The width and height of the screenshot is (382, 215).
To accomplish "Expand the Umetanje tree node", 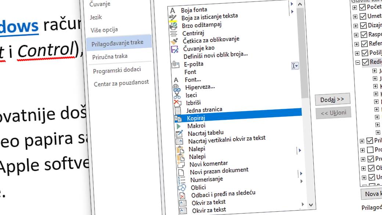I will (x=356, y=16).
